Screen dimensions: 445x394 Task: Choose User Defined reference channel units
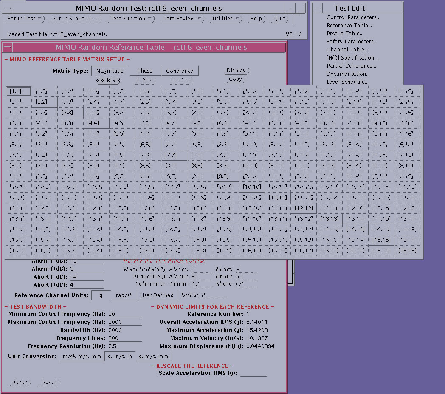[x=157, y=295]
